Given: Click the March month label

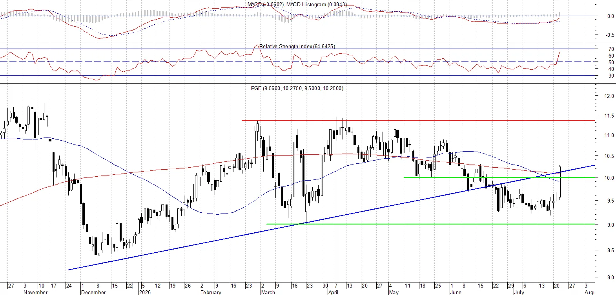Looking at the screenshot, I should 268,292.
